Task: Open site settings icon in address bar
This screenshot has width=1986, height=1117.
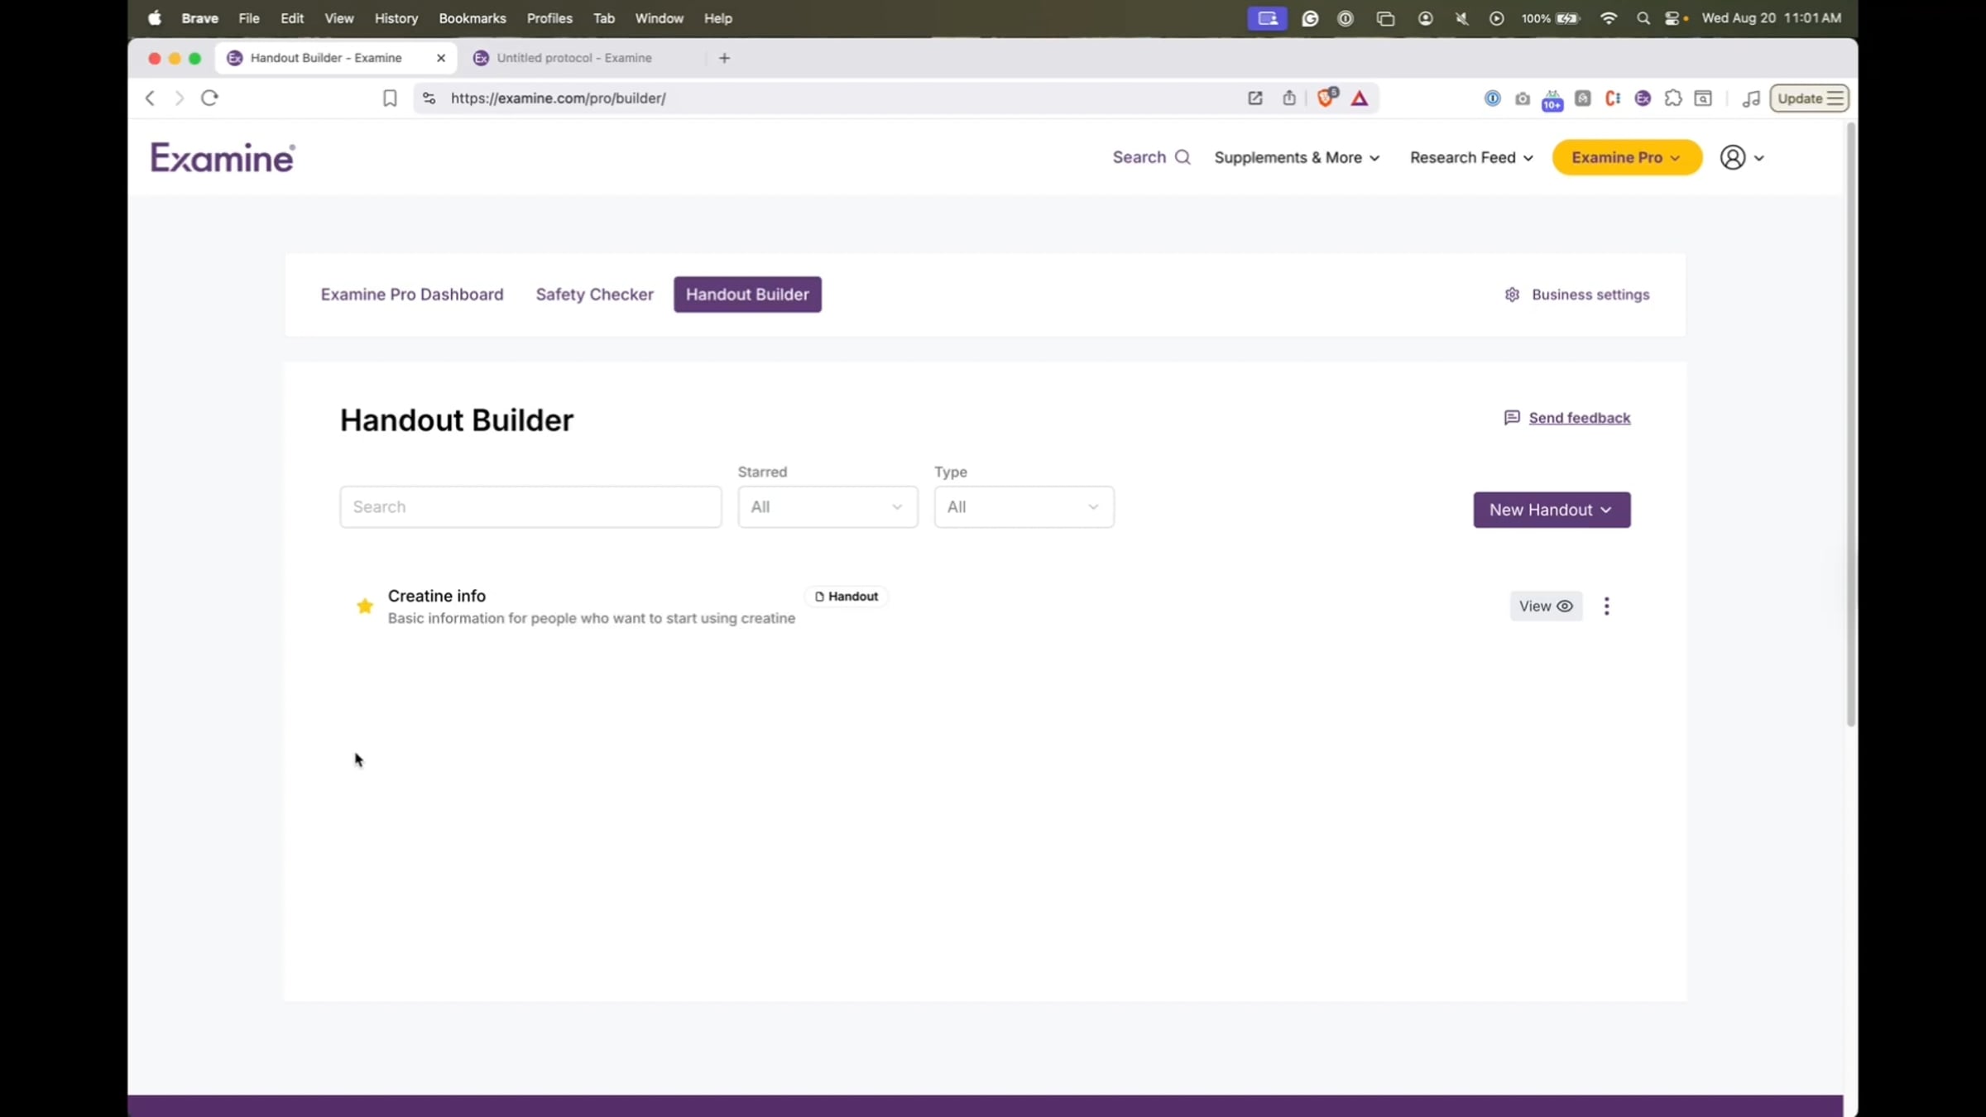Action: (x=429, y=98)
